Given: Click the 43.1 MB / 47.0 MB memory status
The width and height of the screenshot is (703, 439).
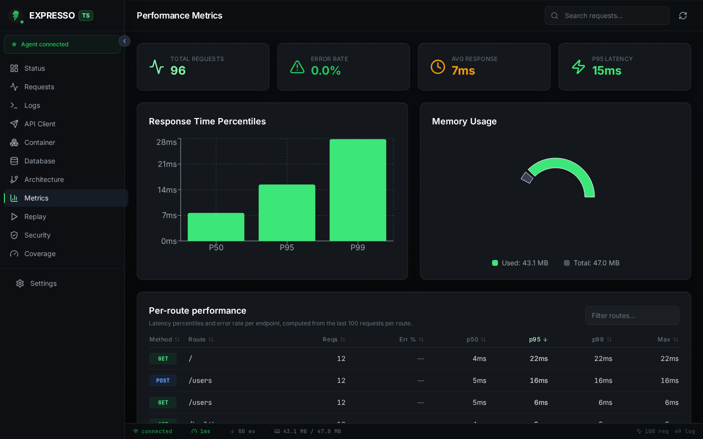Looking at the screenshot, I should 308,431.
